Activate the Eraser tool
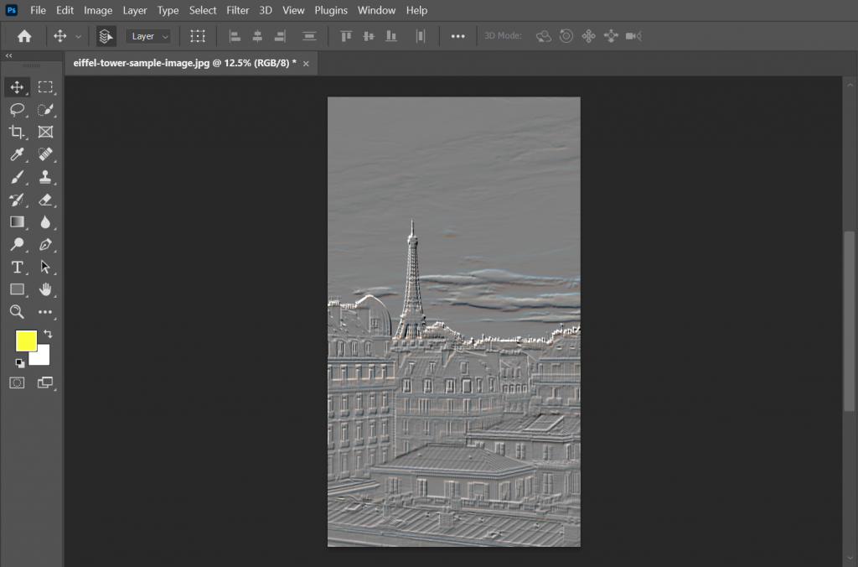858x567 pixels. click(46, 200)
